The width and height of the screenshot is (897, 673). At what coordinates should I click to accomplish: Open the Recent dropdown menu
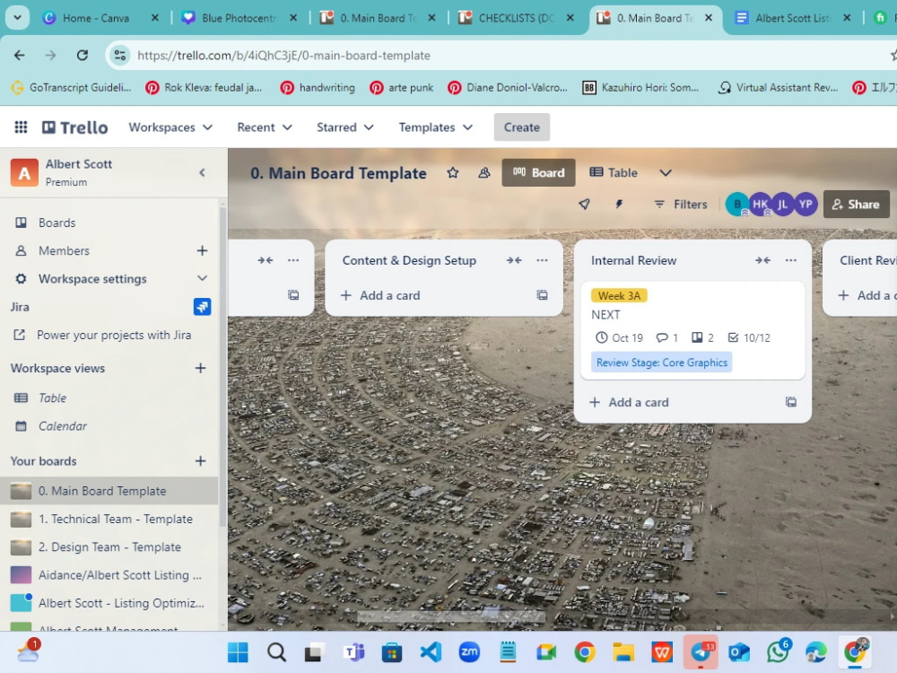[x=265, y=127]
